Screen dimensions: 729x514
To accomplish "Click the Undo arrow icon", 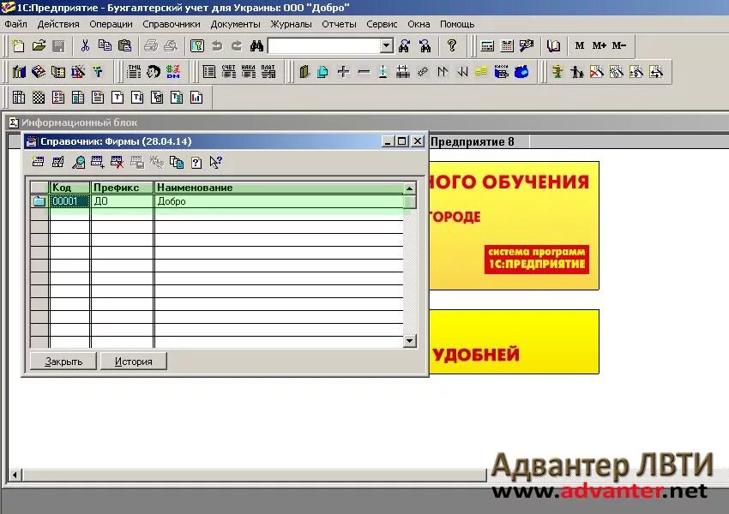I will click(217, 45).
